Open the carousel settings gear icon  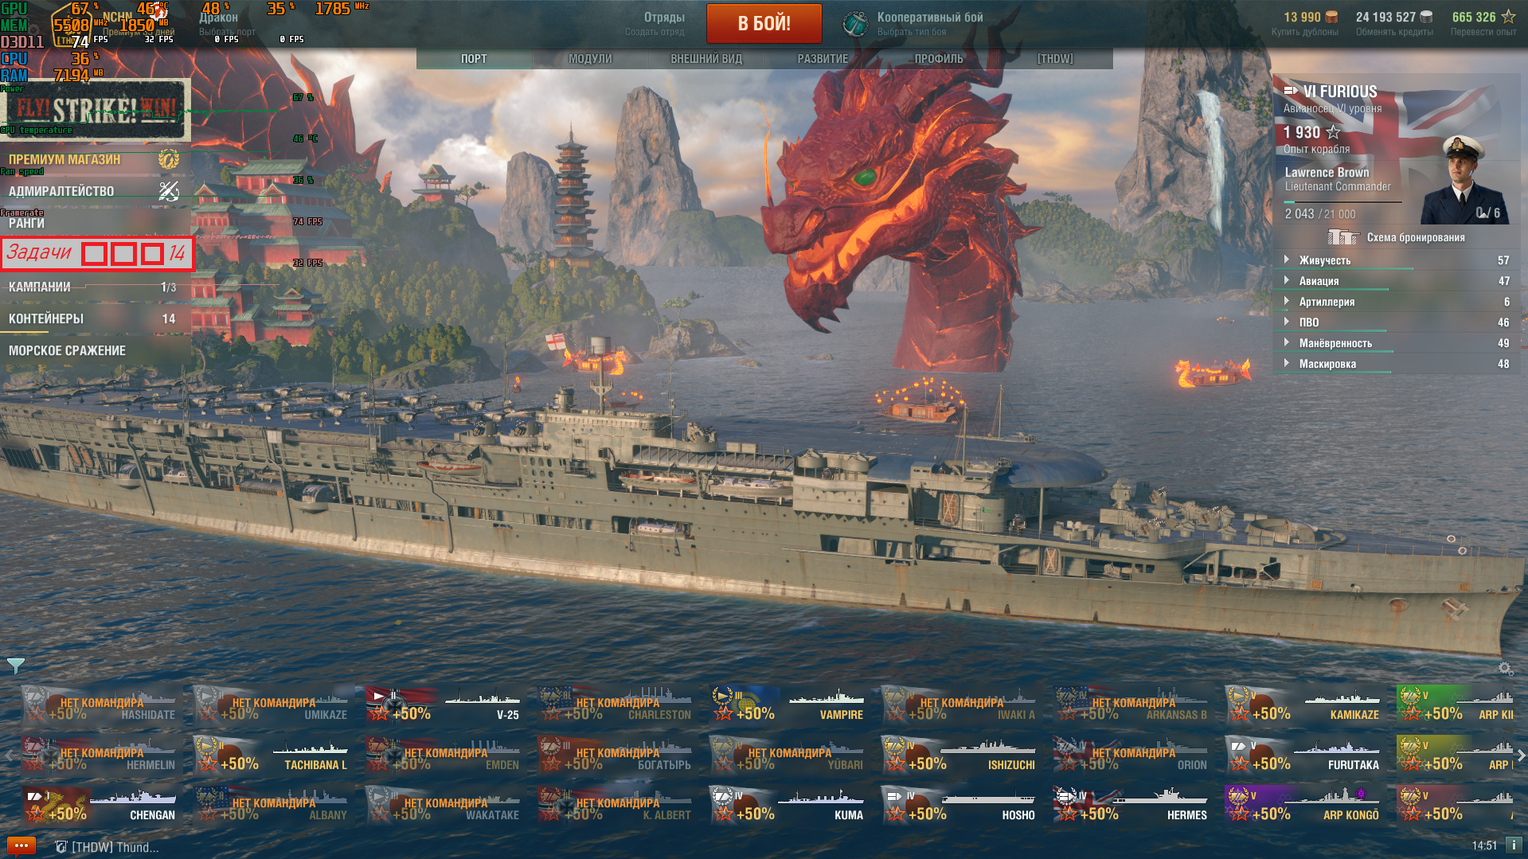coord(1505,669)
